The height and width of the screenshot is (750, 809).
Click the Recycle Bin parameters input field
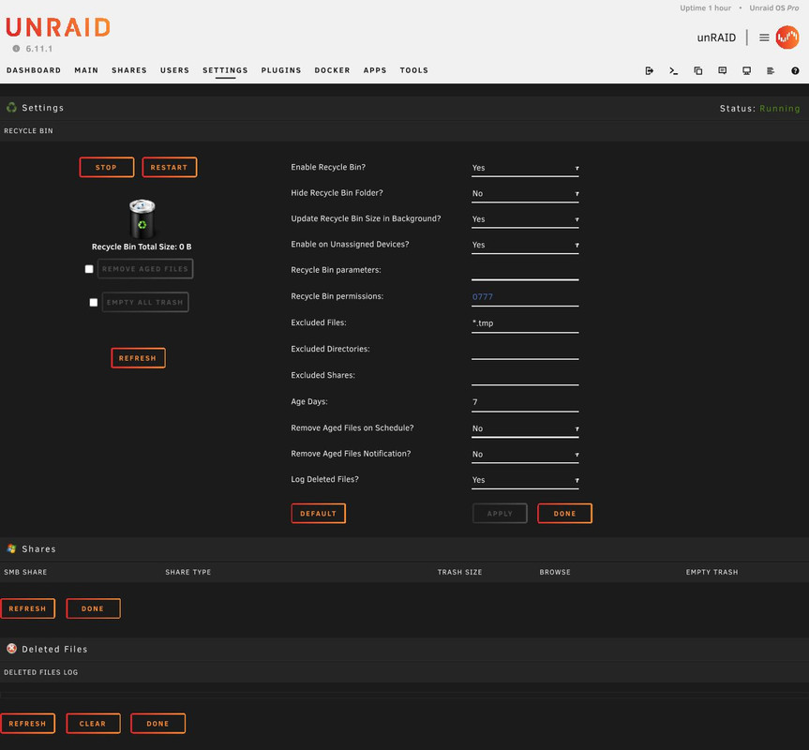click(525, 271)
